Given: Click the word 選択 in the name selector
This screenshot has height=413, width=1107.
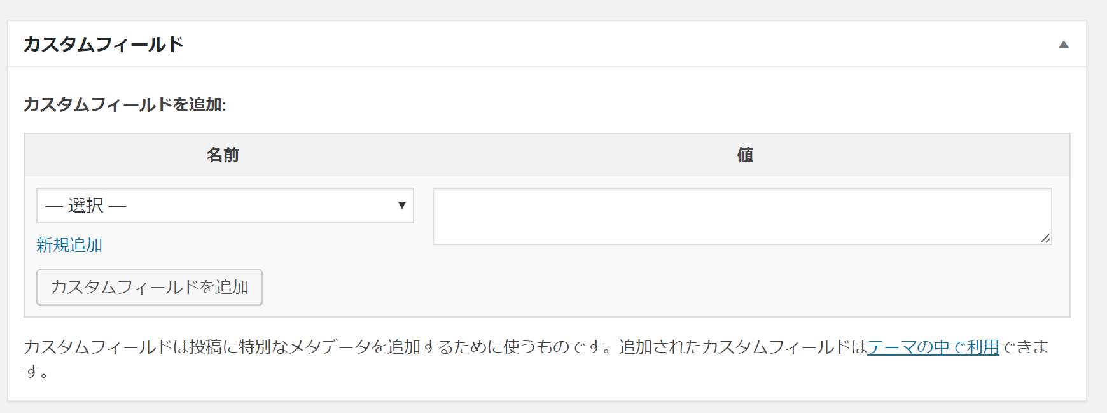Looking at the screenshot, I should pyautogui.click(x=86, y=206).
